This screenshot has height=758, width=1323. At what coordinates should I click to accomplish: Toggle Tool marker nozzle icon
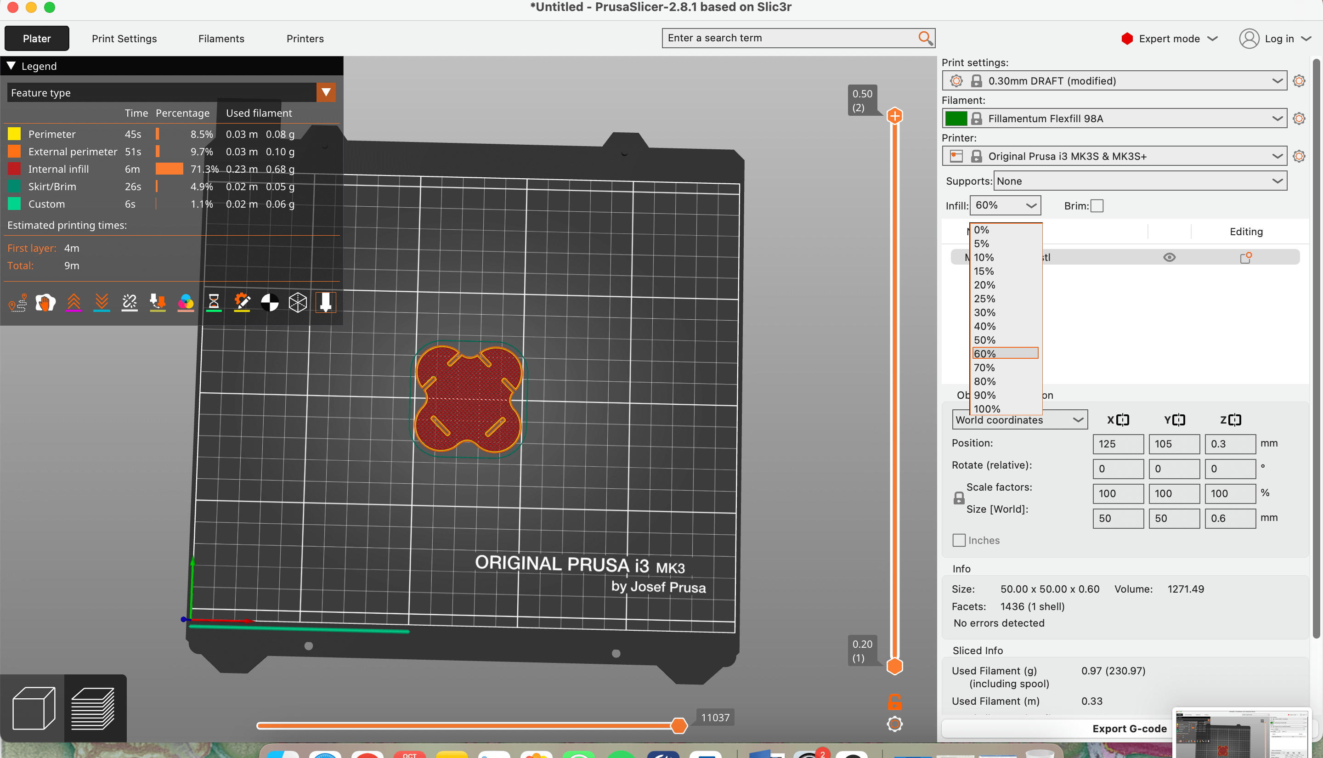(x=326, y=302)
